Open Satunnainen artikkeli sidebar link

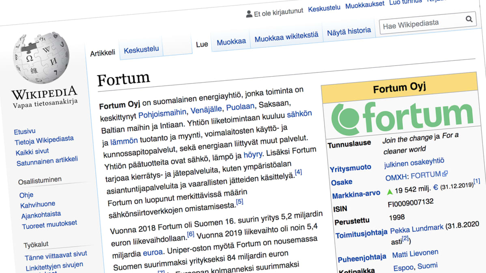(x=47, y=161)
